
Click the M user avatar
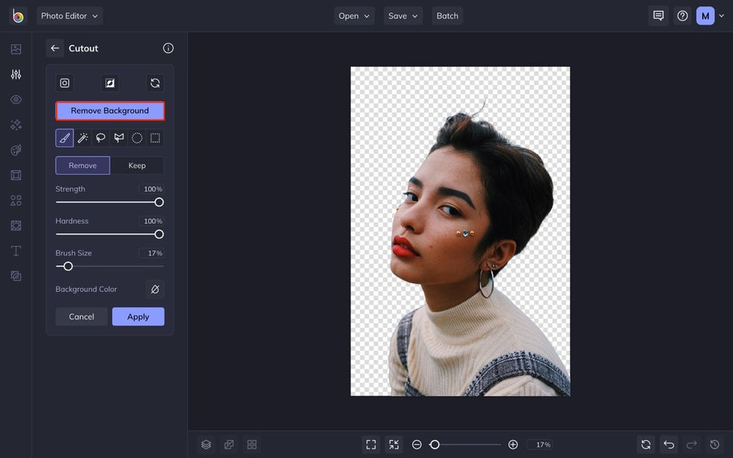point(705,16)
